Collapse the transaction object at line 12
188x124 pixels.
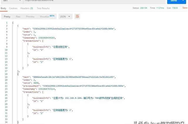(28, 56)
